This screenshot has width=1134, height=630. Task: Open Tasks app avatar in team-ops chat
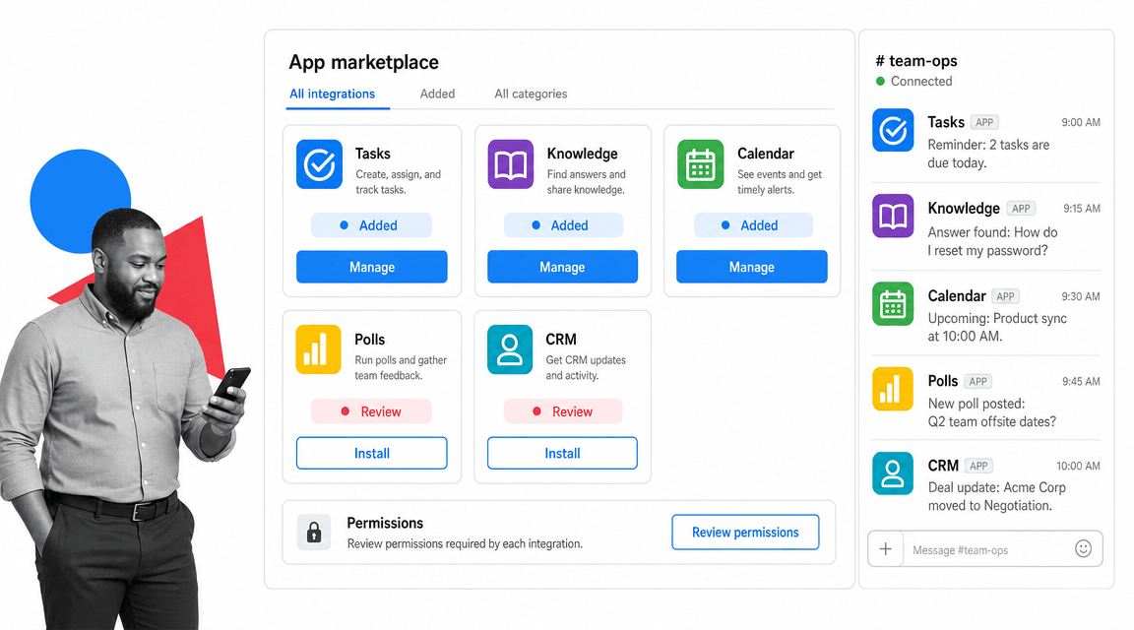pyautogui.click(x=893, y=130)
